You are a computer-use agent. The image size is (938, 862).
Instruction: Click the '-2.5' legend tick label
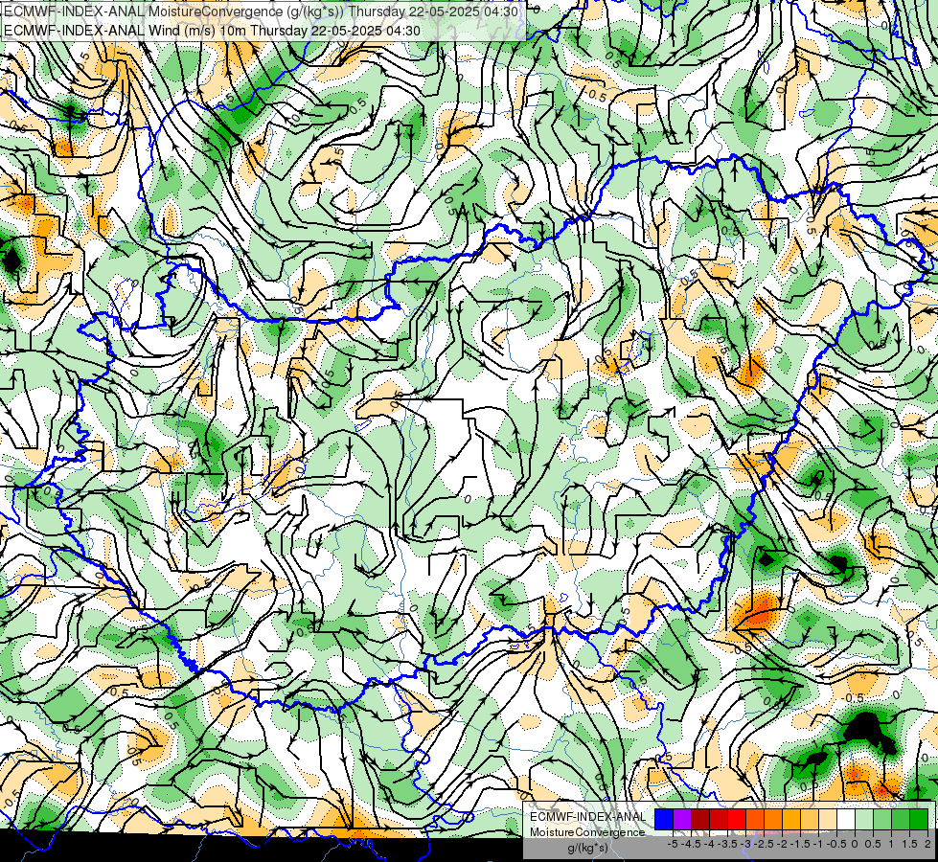(x=764, y=844)
